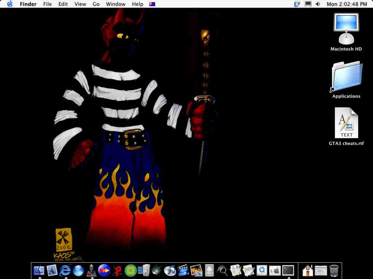This screenshot has width=373, height=279.
Task: Open the server tower icon in Dock
Action: [x=144, y=270]
